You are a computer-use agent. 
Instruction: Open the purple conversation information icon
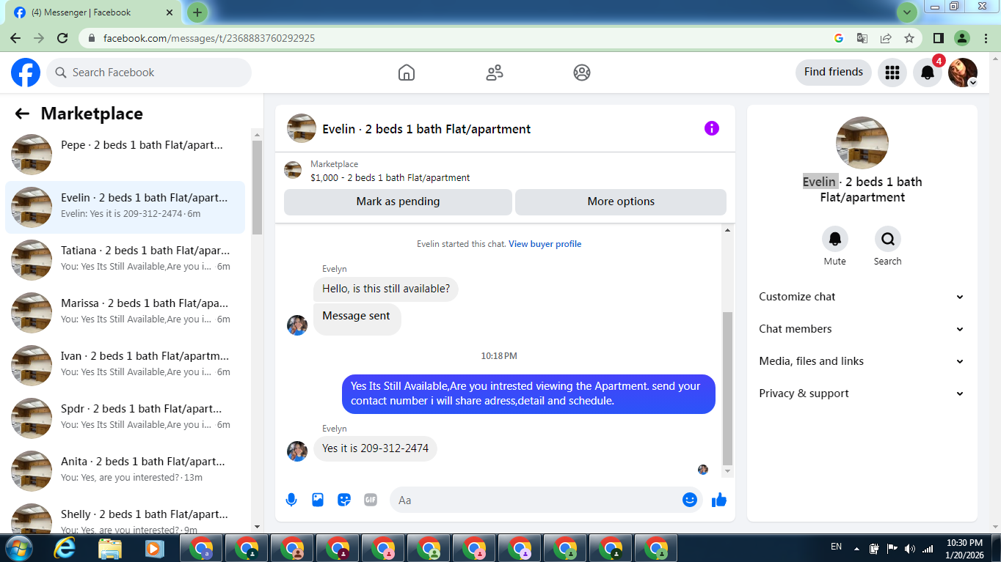pos(711,128)
